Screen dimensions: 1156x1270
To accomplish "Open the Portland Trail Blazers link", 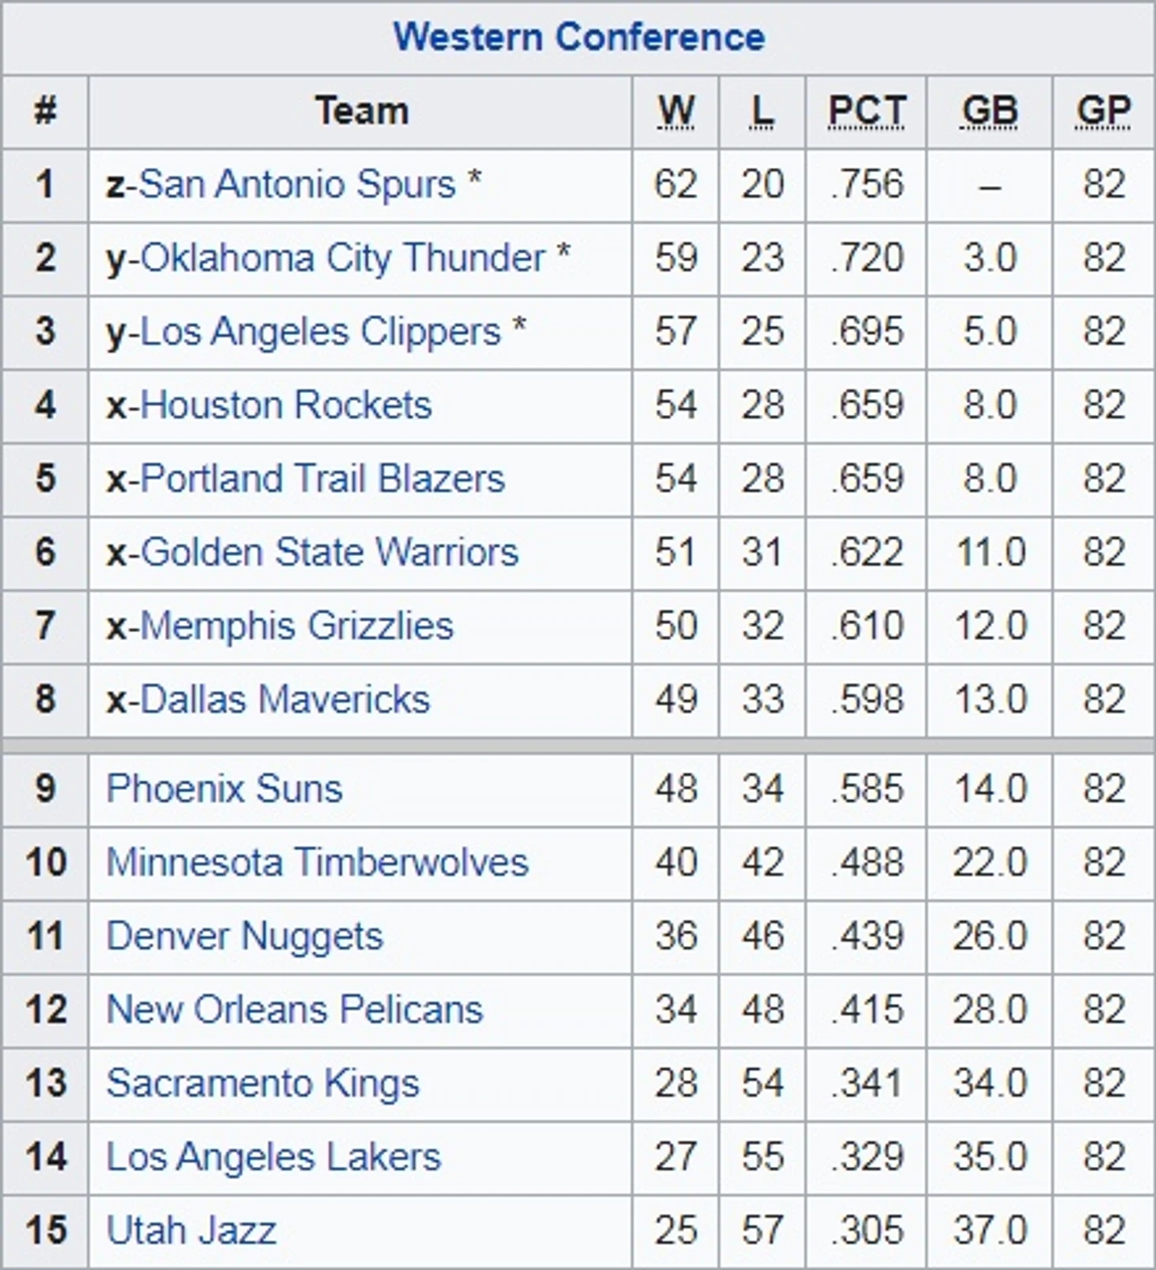I will tap(322, 479).
